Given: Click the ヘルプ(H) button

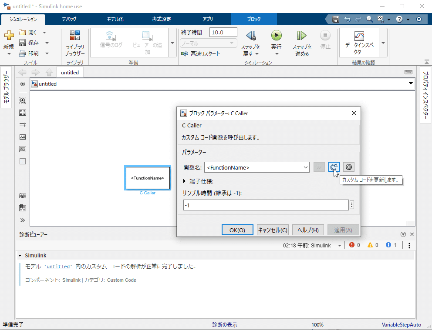Looking at the screenshot, I should [x=308, y=230].
